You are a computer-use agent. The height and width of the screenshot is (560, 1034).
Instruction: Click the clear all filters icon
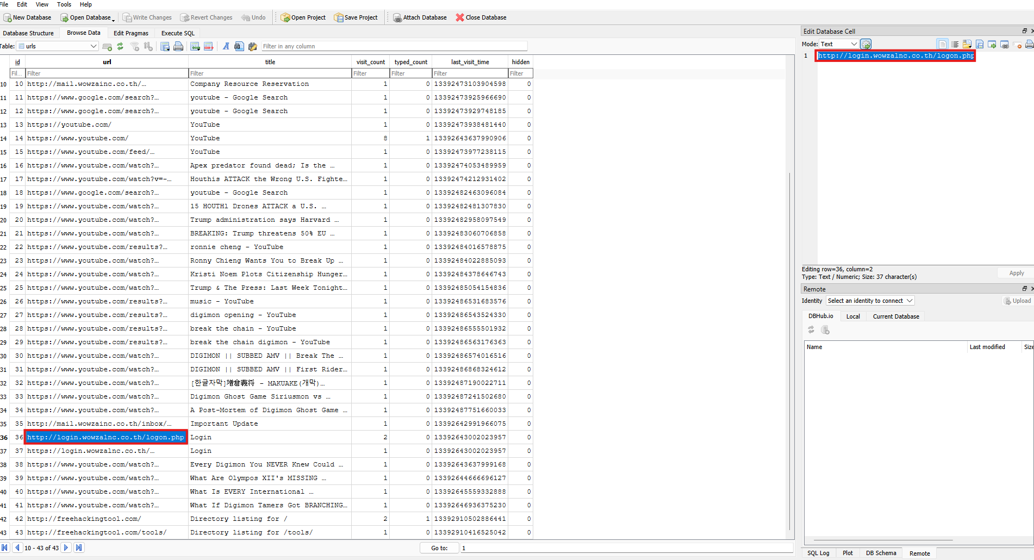point(135,47)
